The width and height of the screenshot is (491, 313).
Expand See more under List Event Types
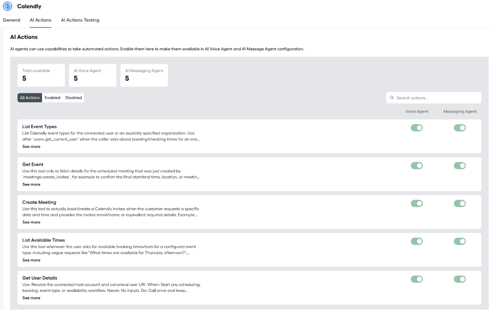(x=31, y=147)
